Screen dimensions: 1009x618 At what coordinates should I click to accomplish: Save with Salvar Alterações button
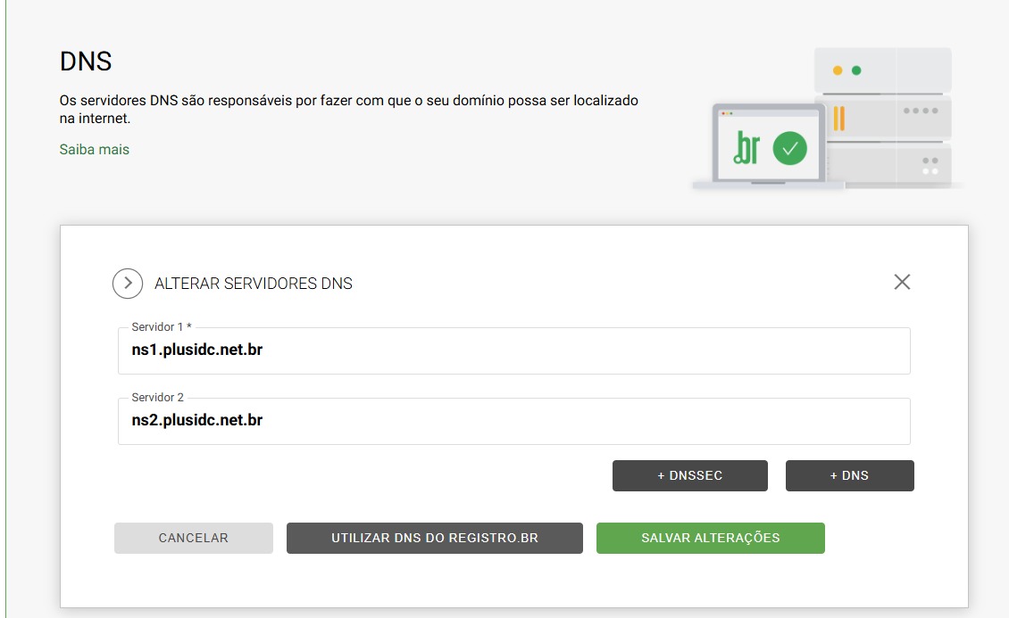[711, 538]
